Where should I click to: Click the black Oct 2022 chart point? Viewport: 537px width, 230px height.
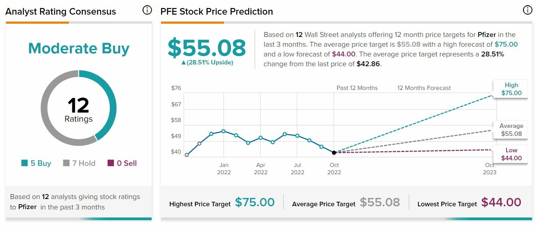[x=334, y=153]
